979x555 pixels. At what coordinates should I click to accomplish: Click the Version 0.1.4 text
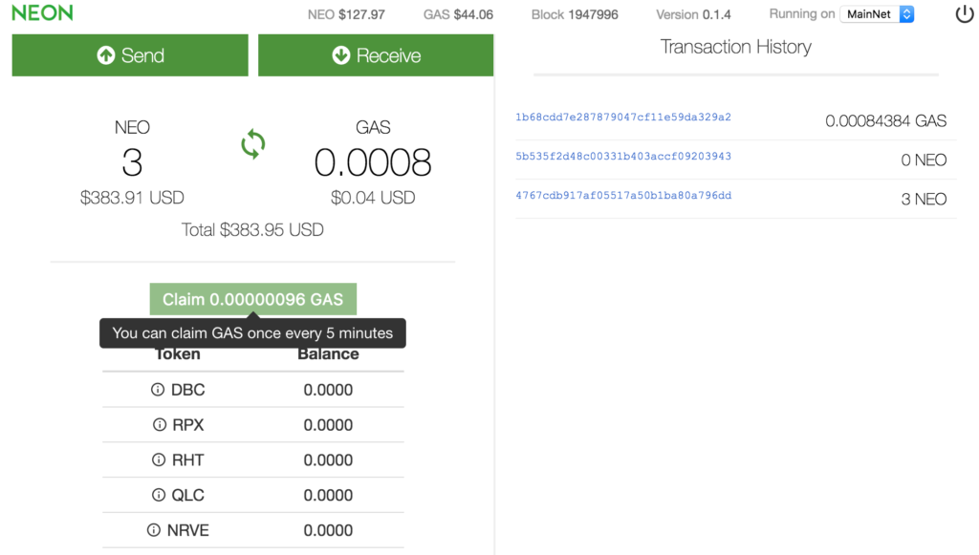[x=693, y=14]
